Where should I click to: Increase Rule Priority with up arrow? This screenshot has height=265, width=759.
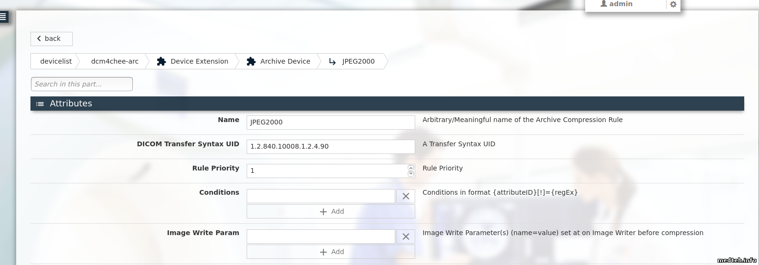(411, 168)
